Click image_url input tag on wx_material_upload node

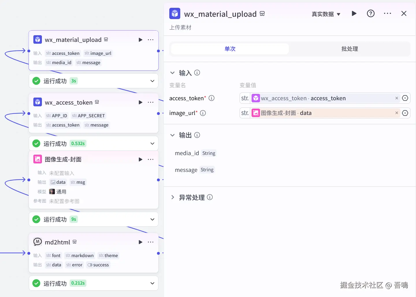[x=98, y=53]
